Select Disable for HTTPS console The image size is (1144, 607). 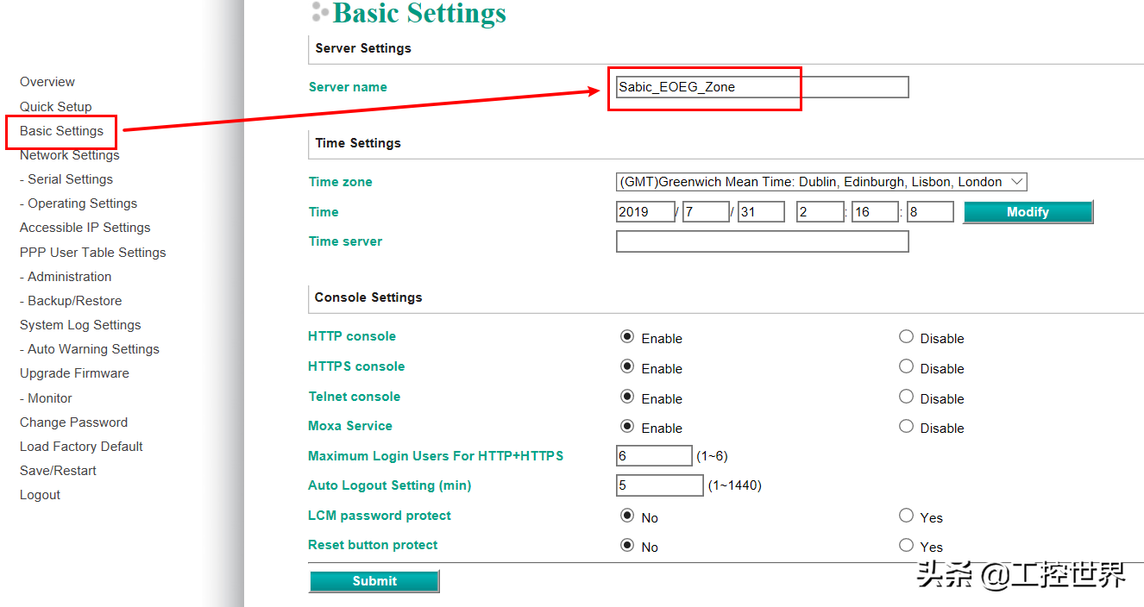(906, 366)
